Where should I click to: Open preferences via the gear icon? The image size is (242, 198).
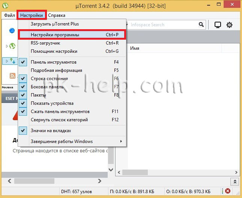[229, 25]
